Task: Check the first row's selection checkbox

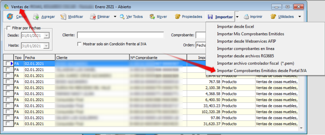Action: pyautogui.click(x=8, y=64)
